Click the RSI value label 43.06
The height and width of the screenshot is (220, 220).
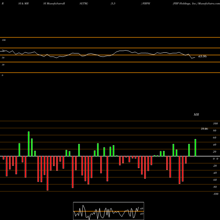coord(202,56)
